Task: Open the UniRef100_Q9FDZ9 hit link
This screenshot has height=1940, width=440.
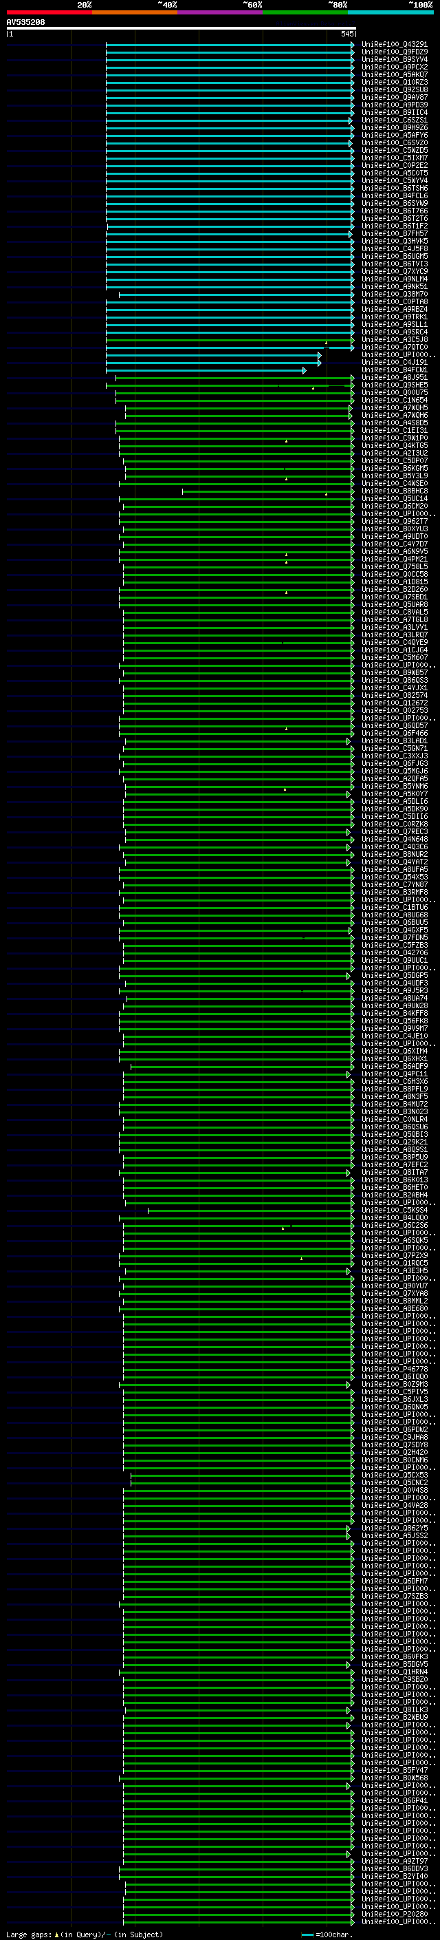Action: [x=394, y=52]
